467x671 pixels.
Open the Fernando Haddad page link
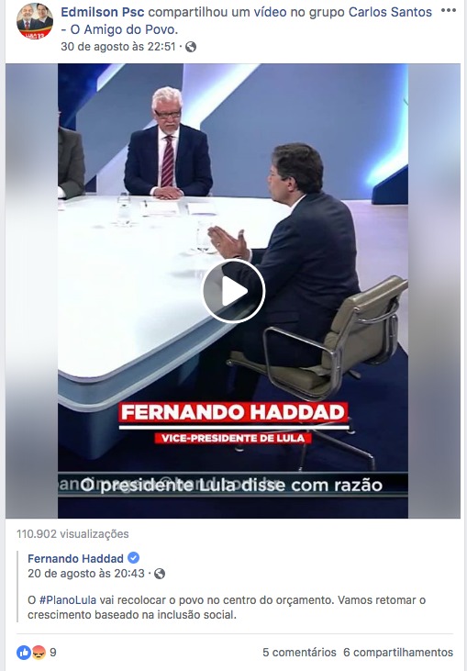tap(76, 558)
